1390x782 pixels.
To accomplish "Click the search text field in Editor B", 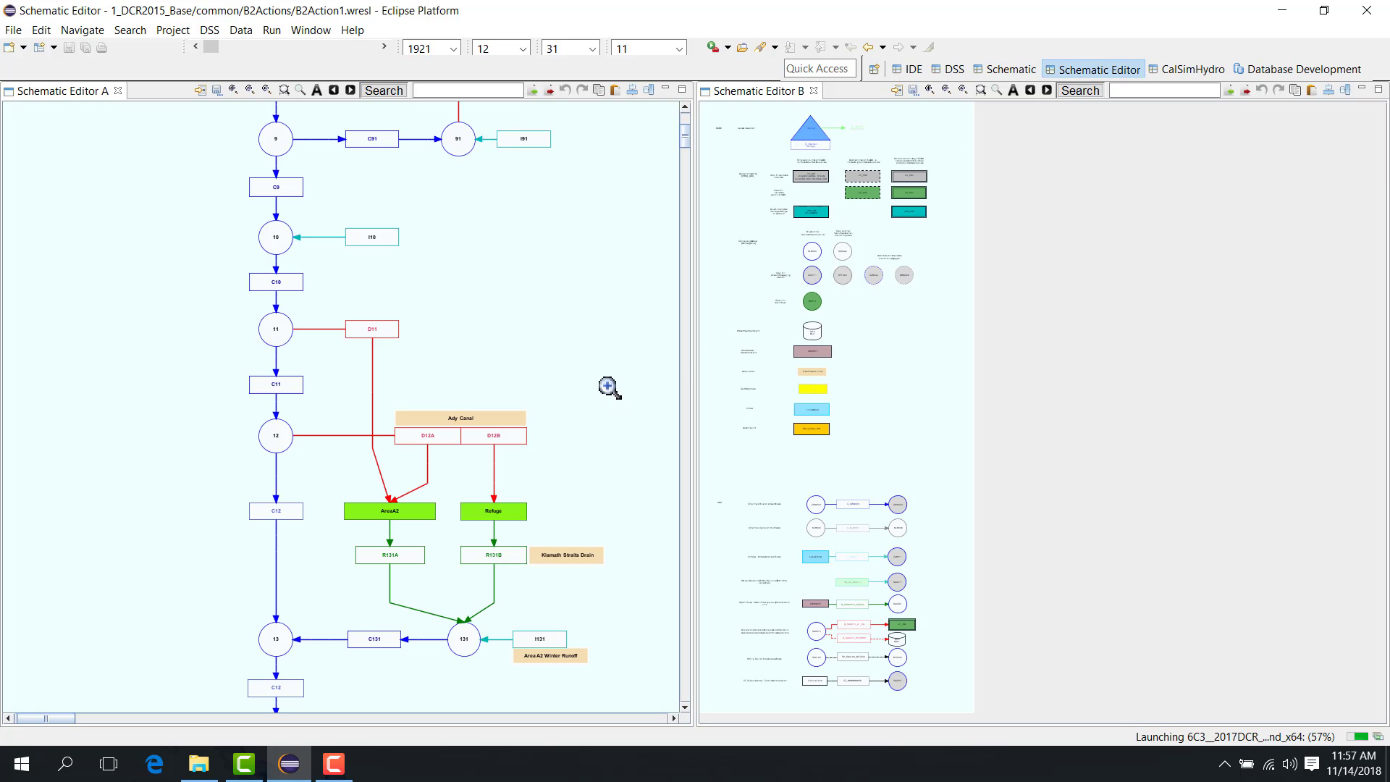I will pyautogui.click(x=1164, y=91).
